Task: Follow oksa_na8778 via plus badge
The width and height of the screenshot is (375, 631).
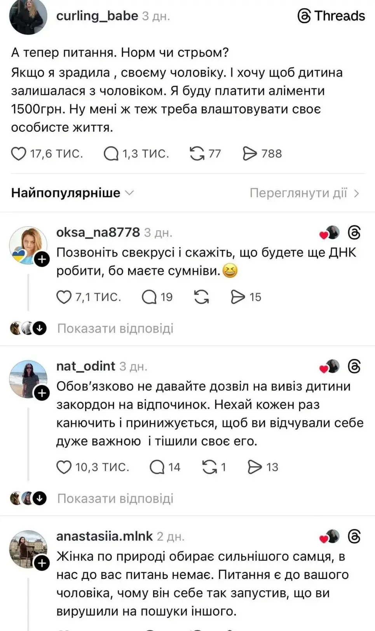Action: (x=42, y=259)
